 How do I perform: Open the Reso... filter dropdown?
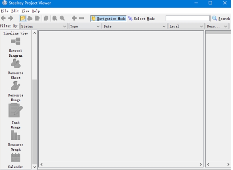(217, 26)
